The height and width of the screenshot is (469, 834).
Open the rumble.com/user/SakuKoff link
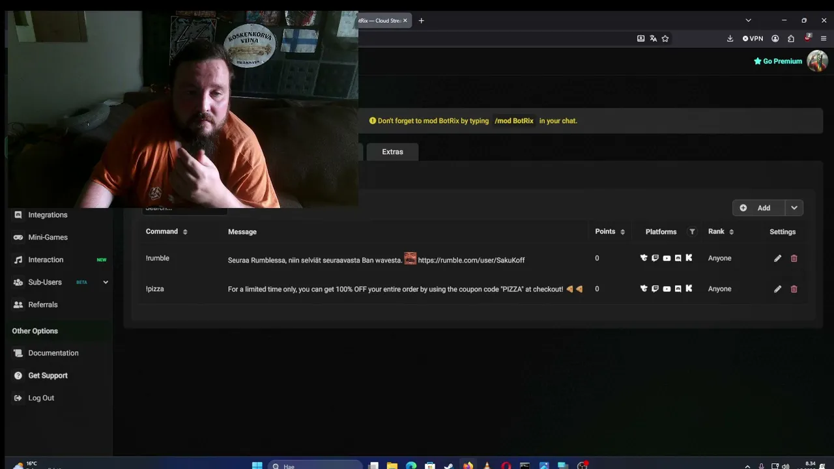[471, 261]
